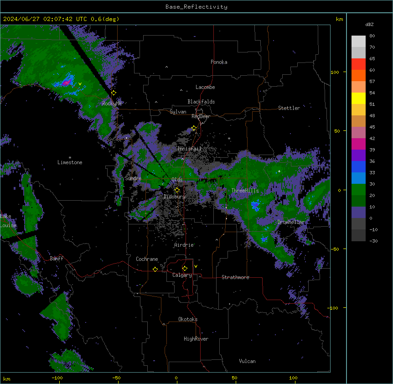Click the yellow V marker east of Calgary
Image resolution: width=393 pixels, height=384 pixels.
(196, 266)
